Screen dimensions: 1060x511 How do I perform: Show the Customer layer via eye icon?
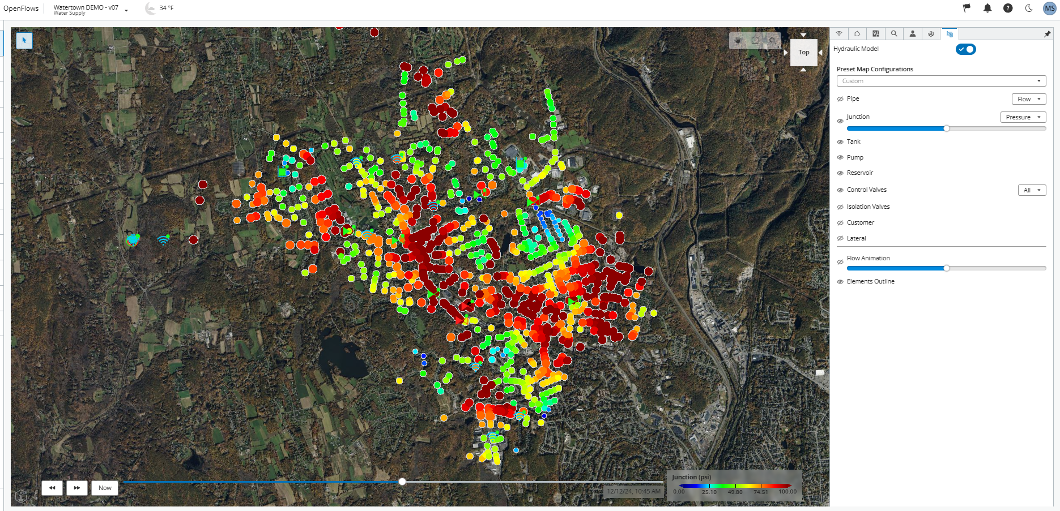coord(840,223)
